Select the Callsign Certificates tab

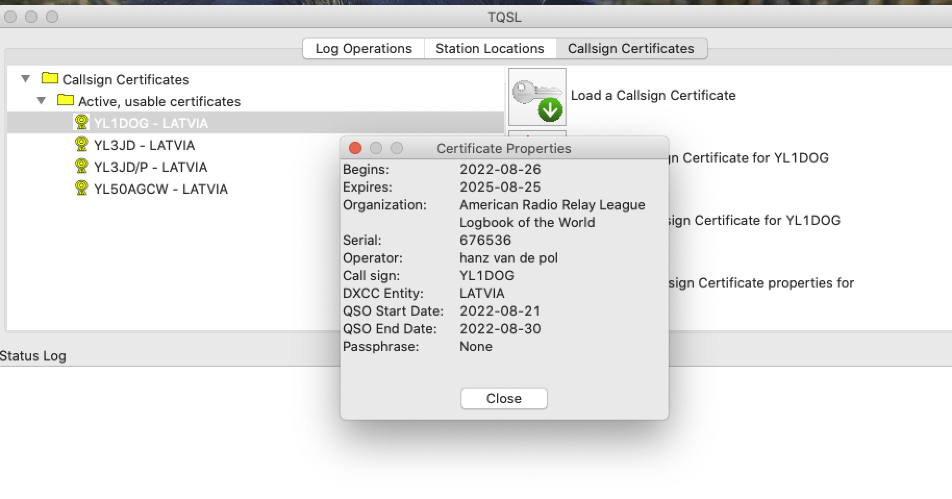click(631, 48)
